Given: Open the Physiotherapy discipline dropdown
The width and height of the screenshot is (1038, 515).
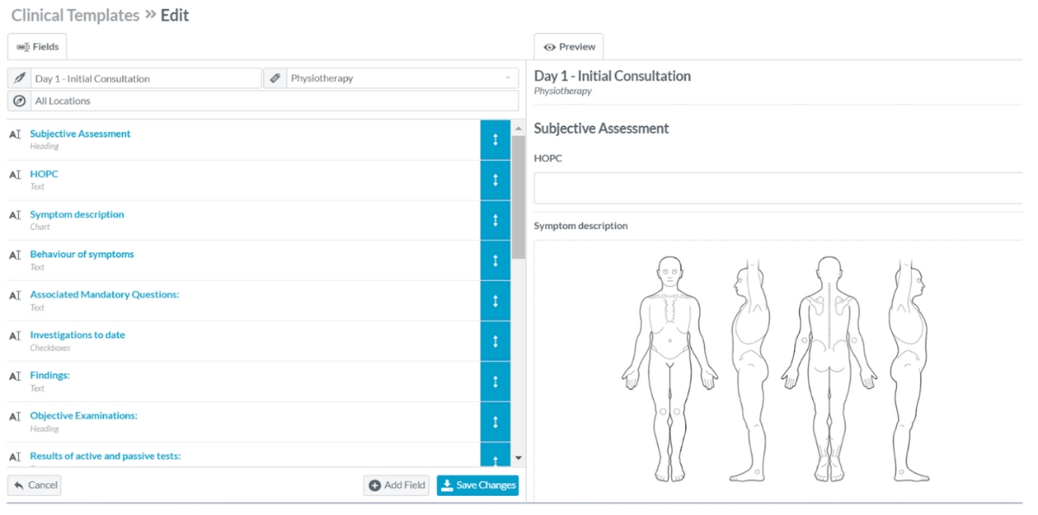Looking at the screenshot, I should [507, 78].
